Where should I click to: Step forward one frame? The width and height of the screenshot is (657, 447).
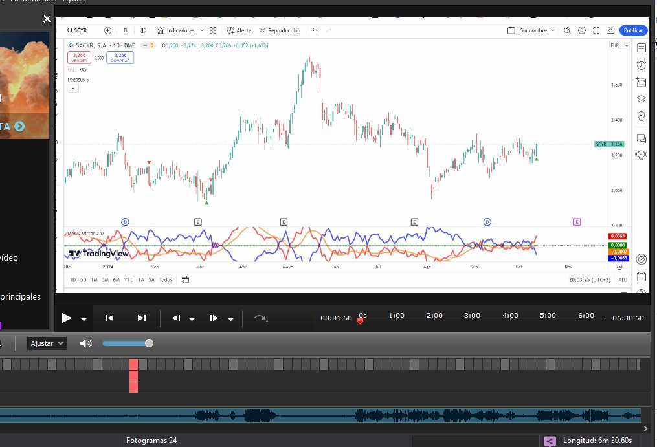[x=214, y=318]
